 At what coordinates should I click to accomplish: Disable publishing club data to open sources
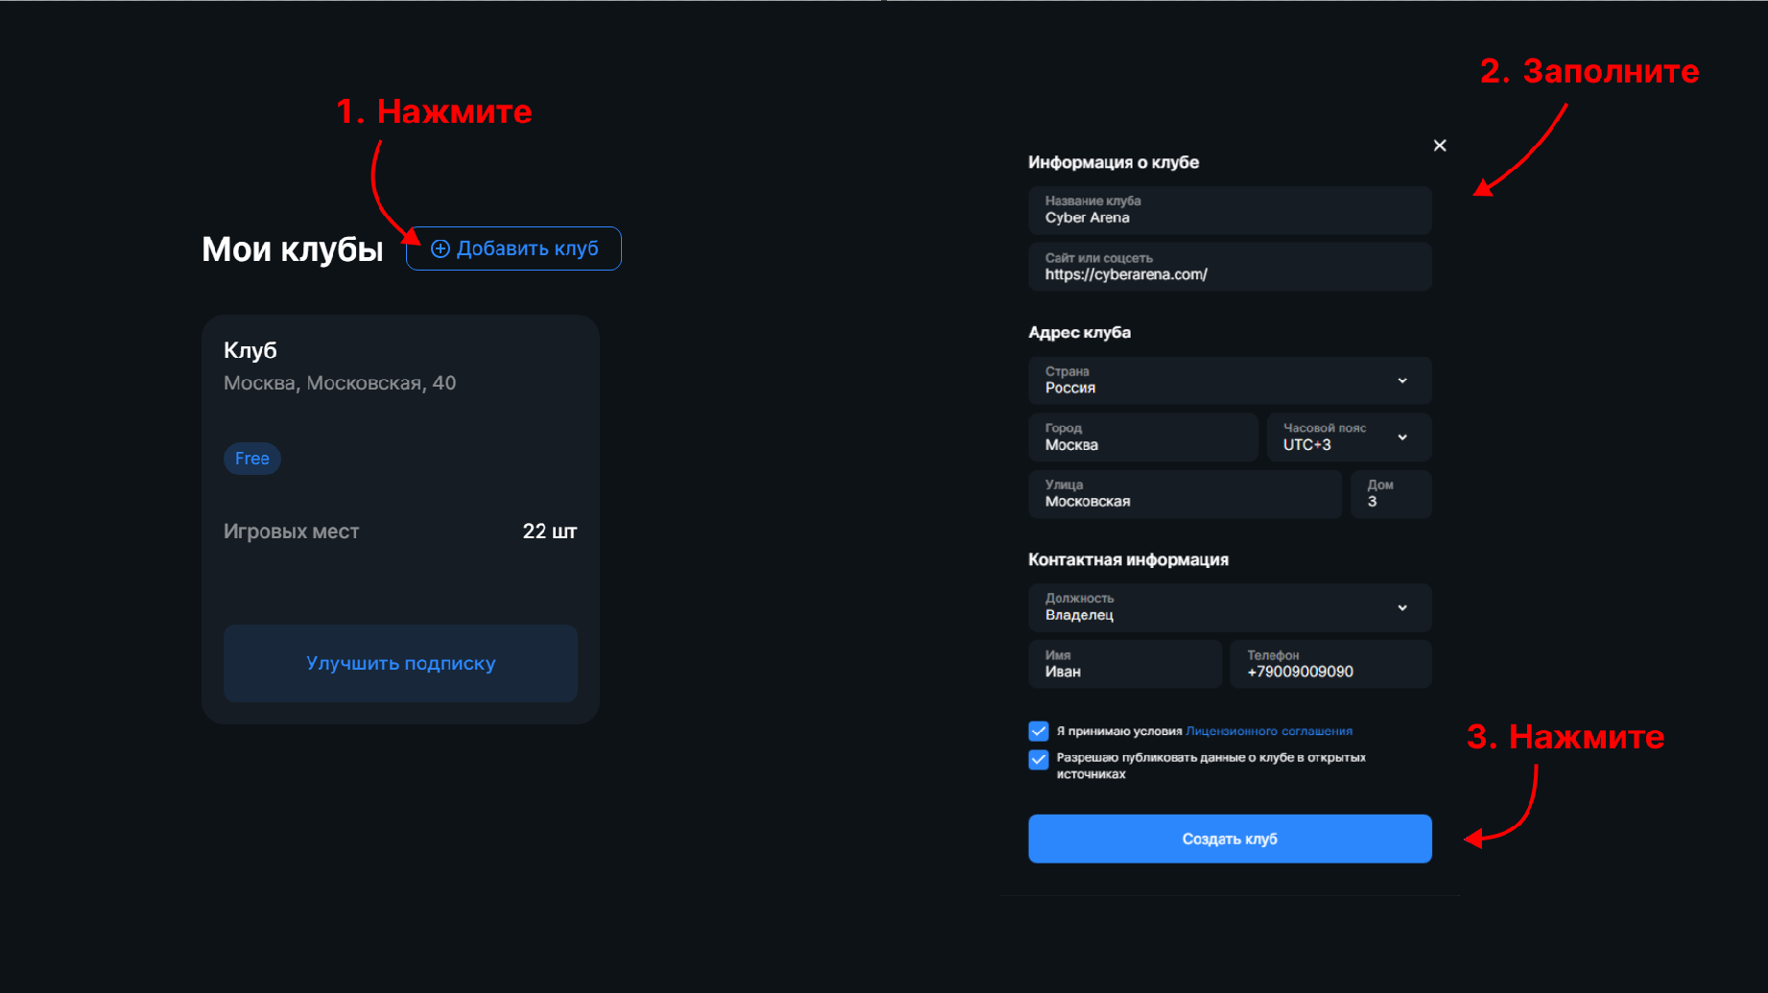(1038, 760)
